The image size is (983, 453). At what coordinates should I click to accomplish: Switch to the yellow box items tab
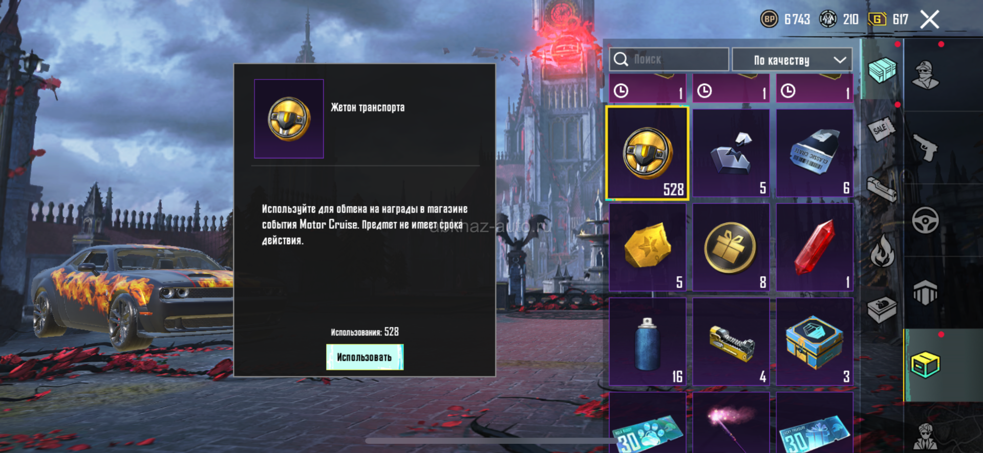click(x=926, y=365)
